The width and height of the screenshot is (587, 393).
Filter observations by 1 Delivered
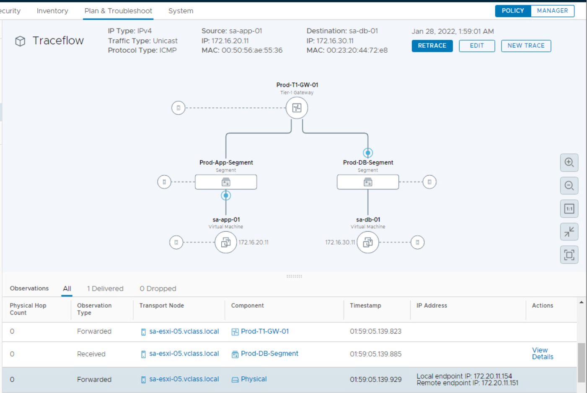click(x=105, y=288)
